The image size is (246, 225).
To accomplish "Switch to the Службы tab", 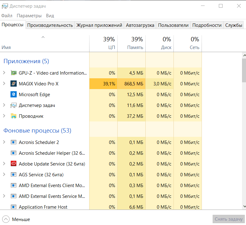I will tap(234, 25).
